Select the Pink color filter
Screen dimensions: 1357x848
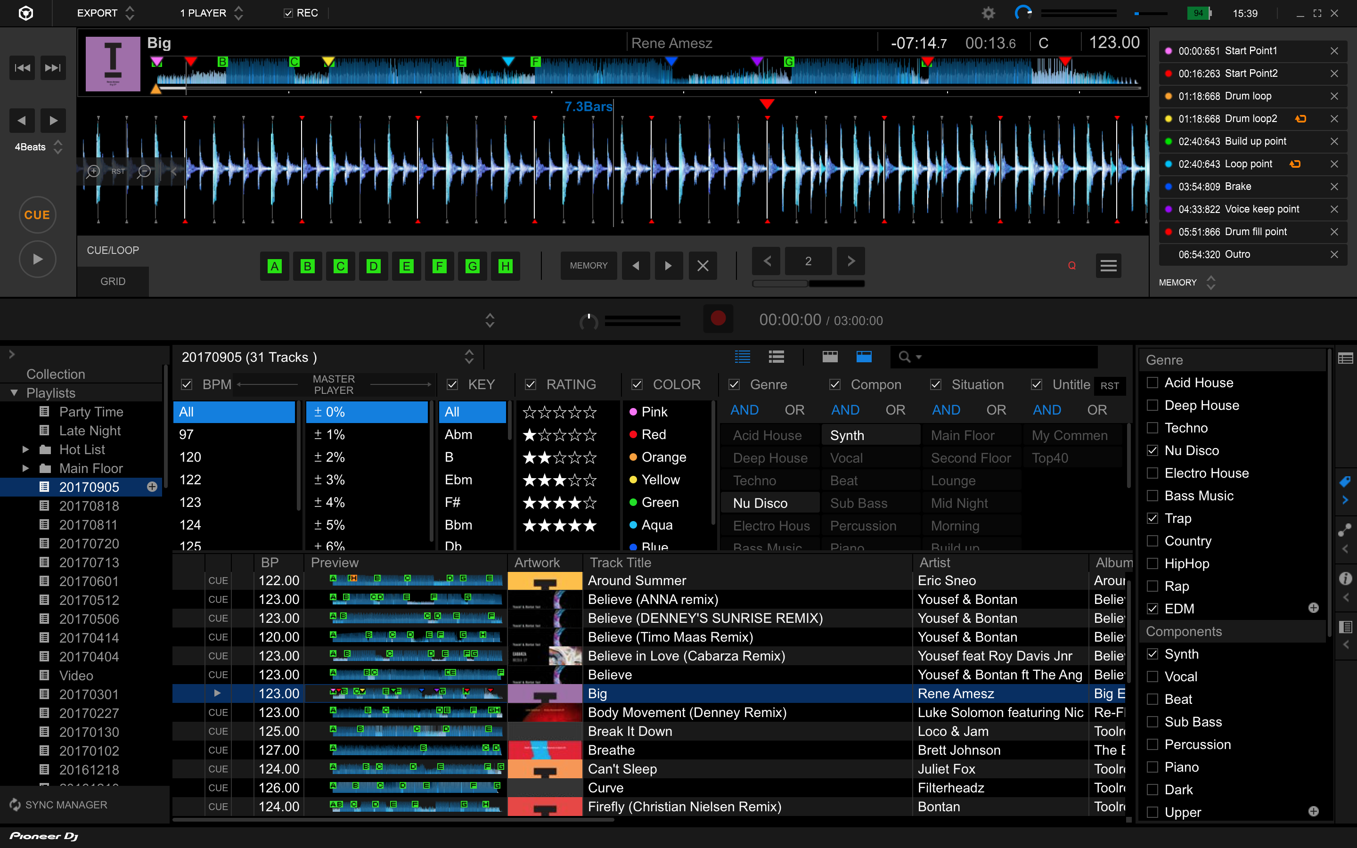[654, 412]
